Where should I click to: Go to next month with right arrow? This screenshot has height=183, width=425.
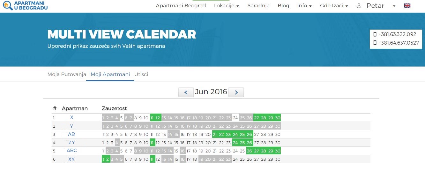point(236,92)
